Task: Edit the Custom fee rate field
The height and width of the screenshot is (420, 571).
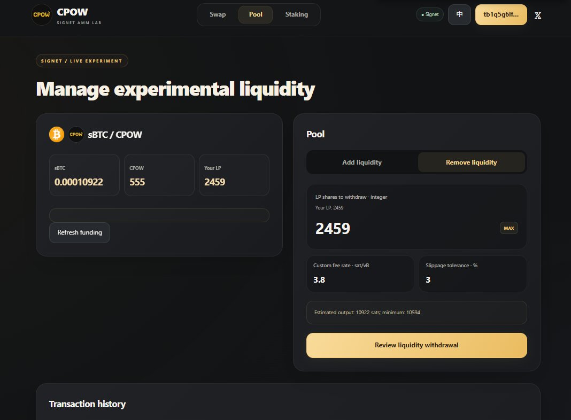Action: click(360, 274)
